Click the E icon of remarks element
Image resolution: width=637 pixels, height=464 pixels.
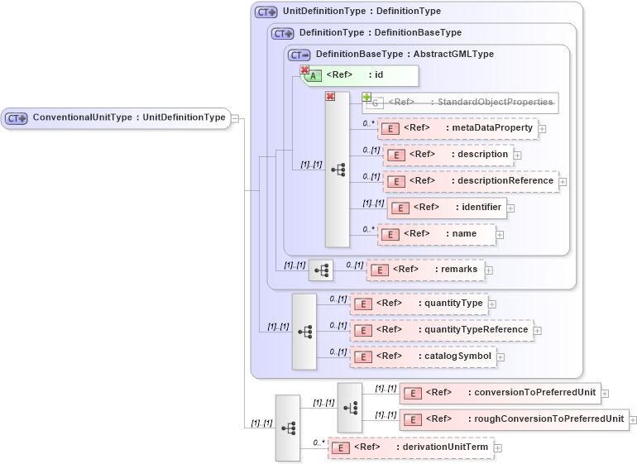click(x=380, y=270)
